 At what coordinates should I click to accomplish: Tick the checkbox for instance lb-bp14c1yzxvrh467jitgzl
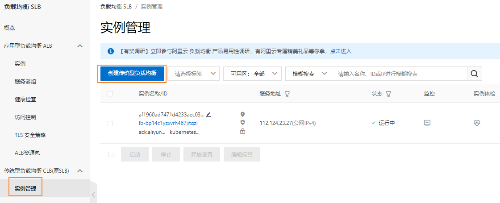pyautogui.click(x=110, y=124)
